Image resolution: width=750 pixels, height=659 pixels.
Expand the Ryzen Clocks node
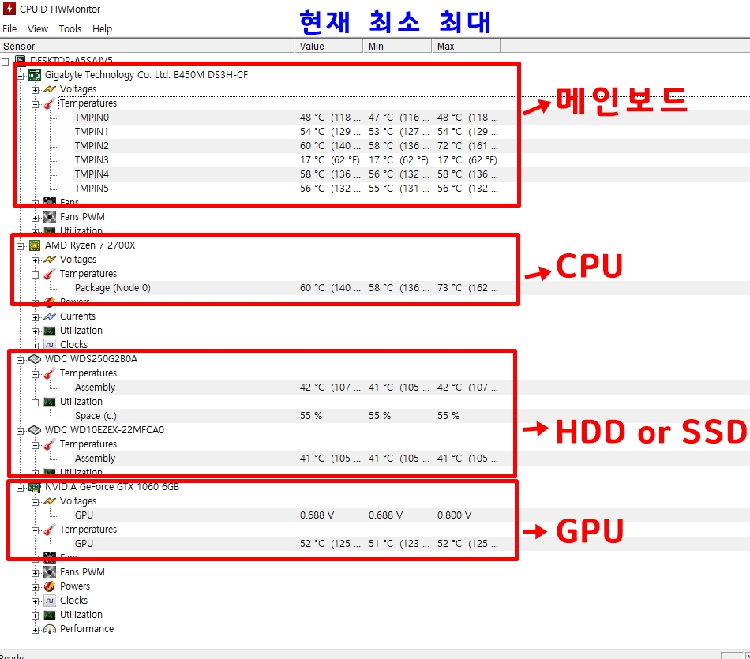(x=35, y=346)
